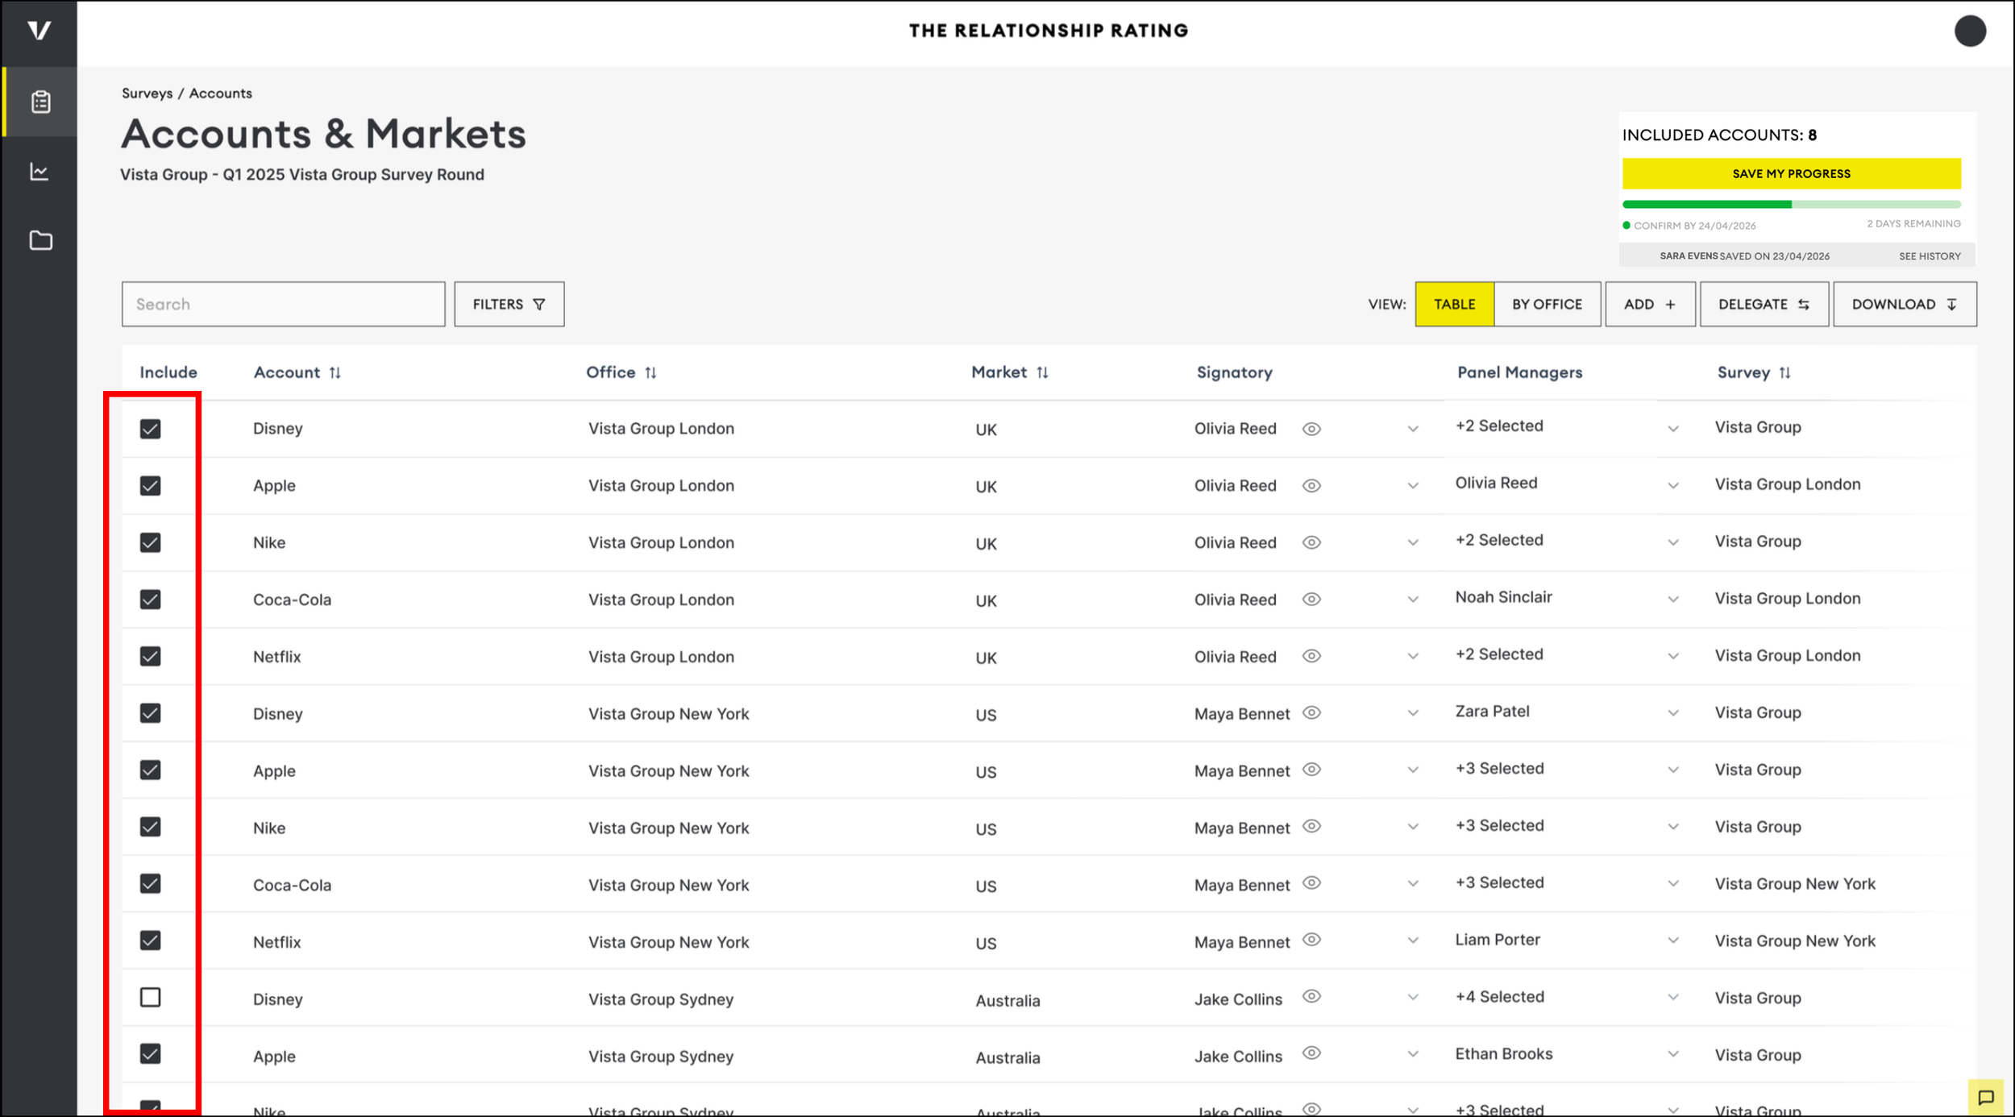Viewport: 2015px width, 1117px height.
Task: View signatory eye icon in first Disney row
Action: click(1311, 429)
